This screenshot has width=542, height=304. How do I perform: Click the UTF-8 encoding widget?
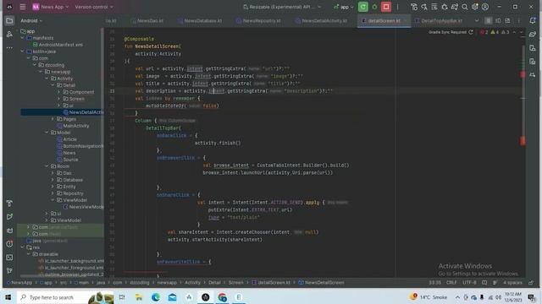(x=469, y=283)
